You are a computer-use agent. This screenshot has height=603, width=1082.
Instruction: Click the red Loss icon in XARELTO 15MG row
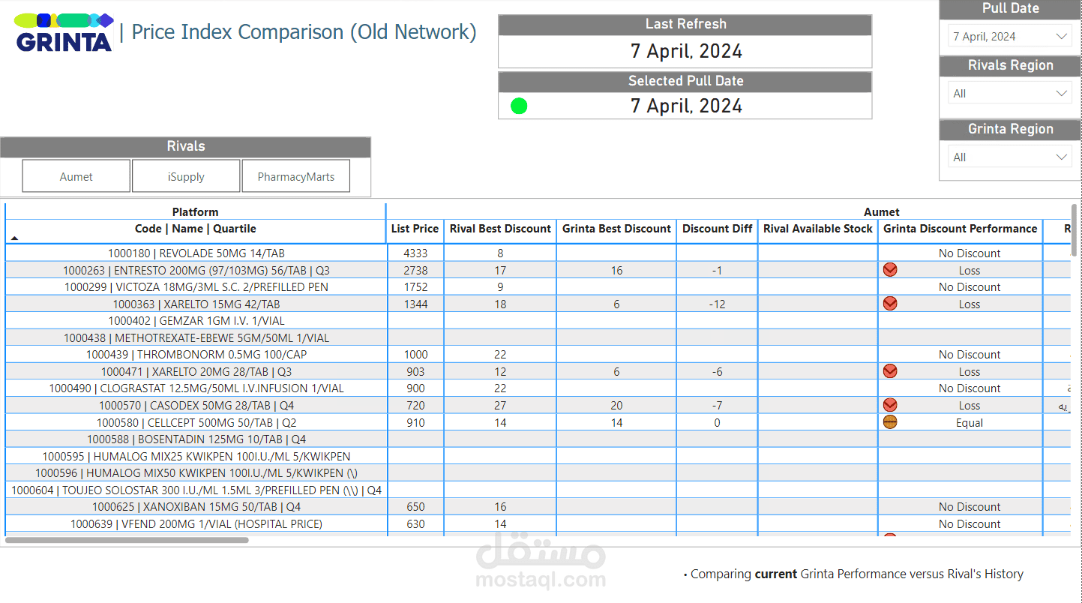(890, 304)
